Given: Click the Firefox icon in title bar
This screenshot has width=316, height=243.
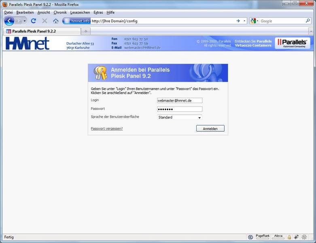Looking at the screenshot, I should pyautogui.click(x=5, y=4).
